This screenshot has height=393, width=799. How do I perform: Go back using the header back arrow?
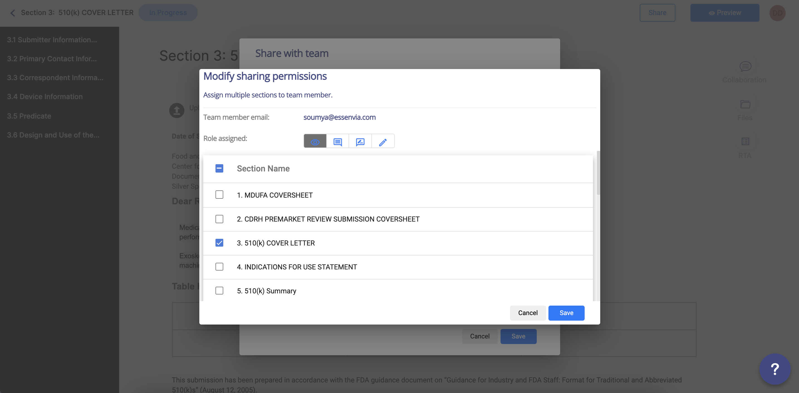(x=13, y=13)
